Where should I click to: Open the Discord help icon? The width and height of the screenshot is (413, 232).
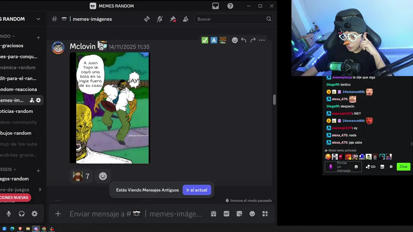(230, 6)
